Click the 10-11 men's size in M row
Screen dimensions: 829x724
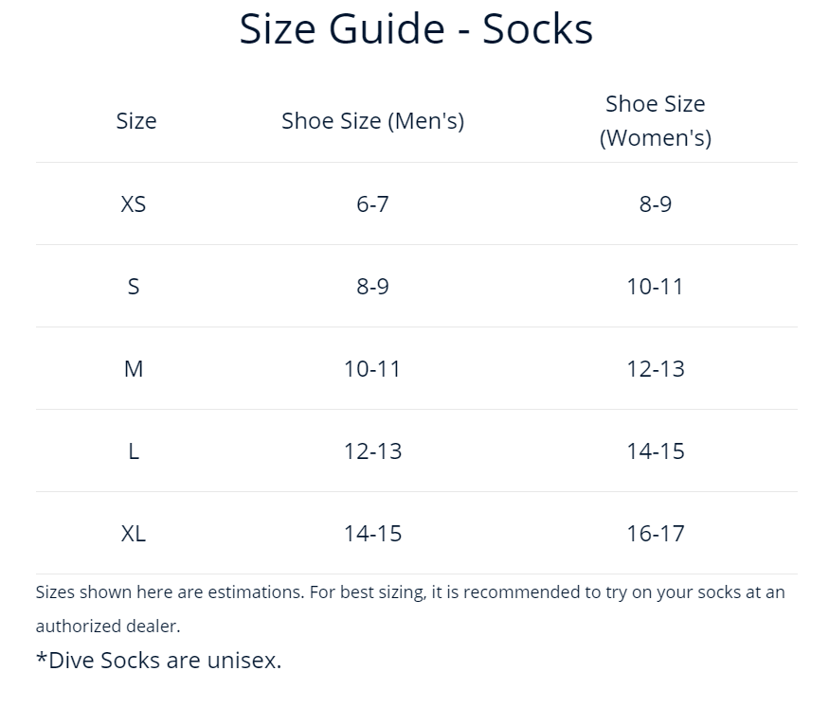372,368
